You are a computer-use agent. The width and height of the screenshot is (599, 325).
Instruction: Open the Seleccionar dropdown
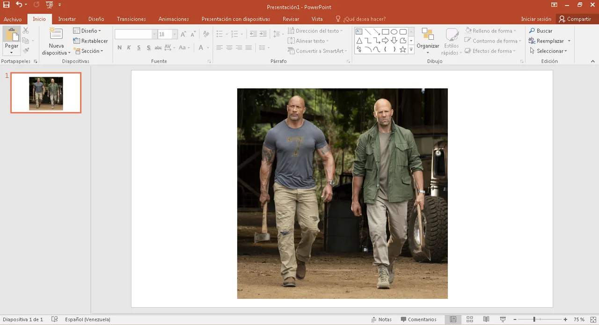point(548,51)
